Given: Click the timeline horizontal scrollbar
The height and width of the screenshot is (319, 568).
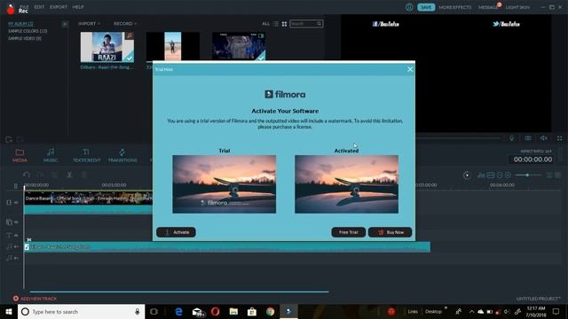Looking at the screenshot, I should click(x=179, y=292).
